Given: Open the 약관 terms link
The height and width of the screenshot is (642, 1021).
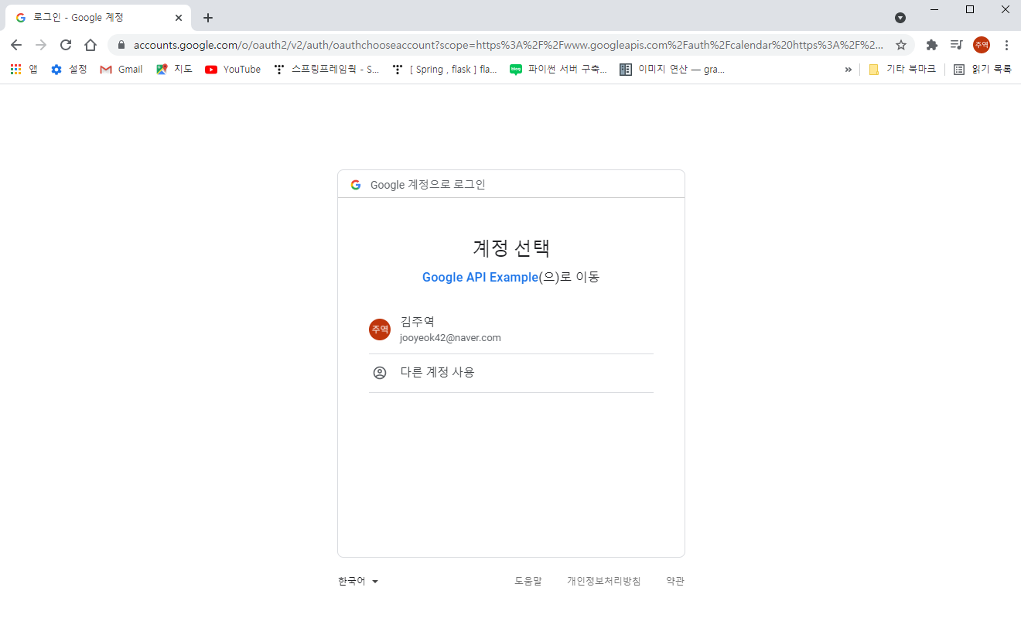Looking at the screenshot, I should 675,581.
